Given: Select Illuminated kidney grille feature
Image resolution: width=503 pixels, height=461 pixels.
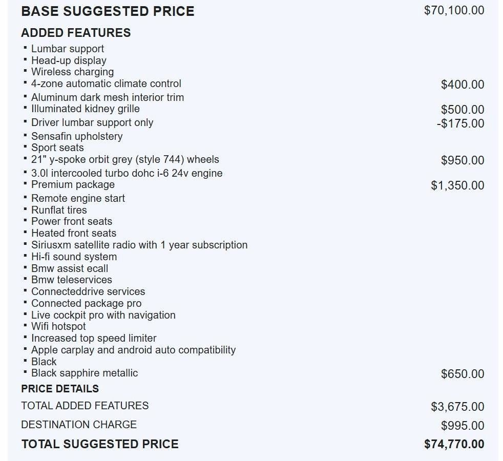Looking at the screenshot, I should (x=85, y=109).
